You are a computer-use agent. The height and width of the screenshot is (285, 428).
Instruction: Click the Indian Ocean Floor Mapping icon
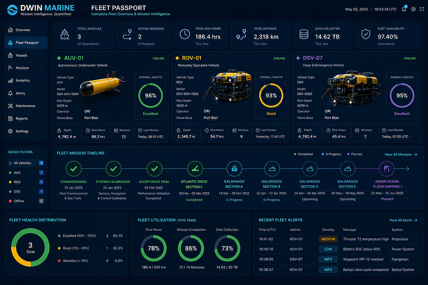[x=387, y=169]
